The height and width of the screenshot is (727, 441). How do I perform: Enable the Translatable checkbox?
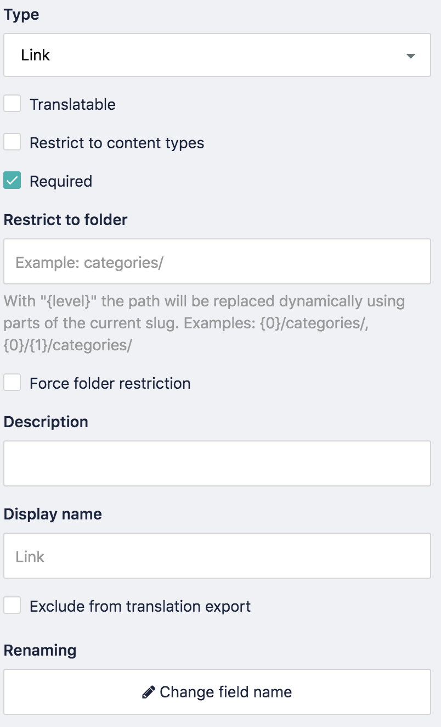12,103
